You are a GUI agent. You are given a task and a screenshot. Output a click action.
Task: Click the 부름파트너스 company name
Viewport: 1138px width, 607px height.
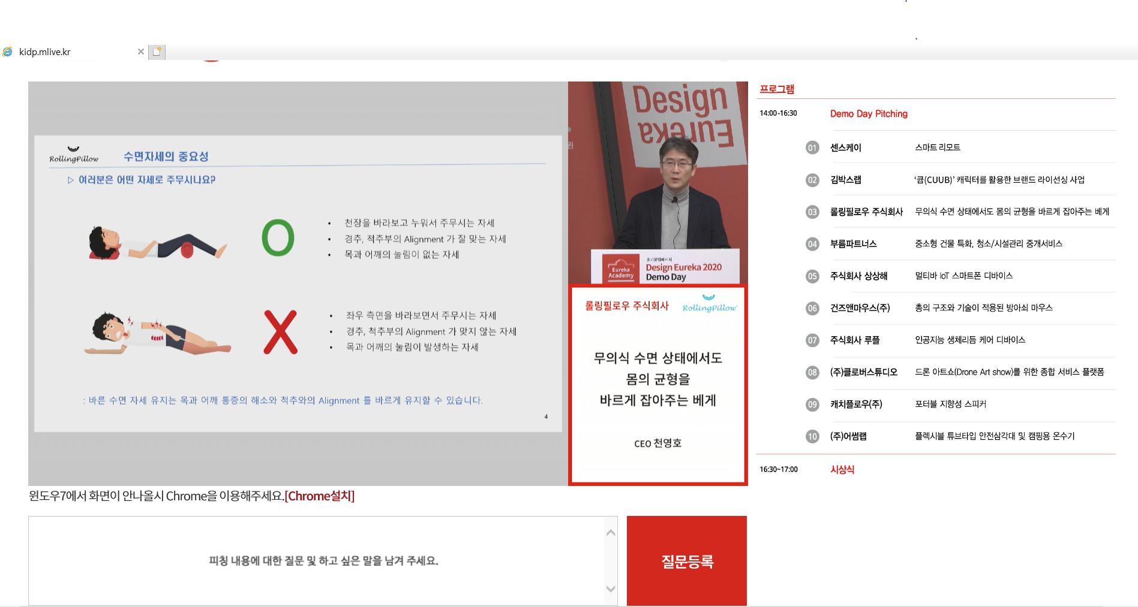pyautogui.click(x=854, y=244)
